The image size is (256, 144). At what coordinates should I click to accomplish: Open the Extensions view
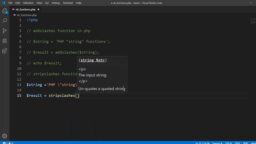point(4,51)
